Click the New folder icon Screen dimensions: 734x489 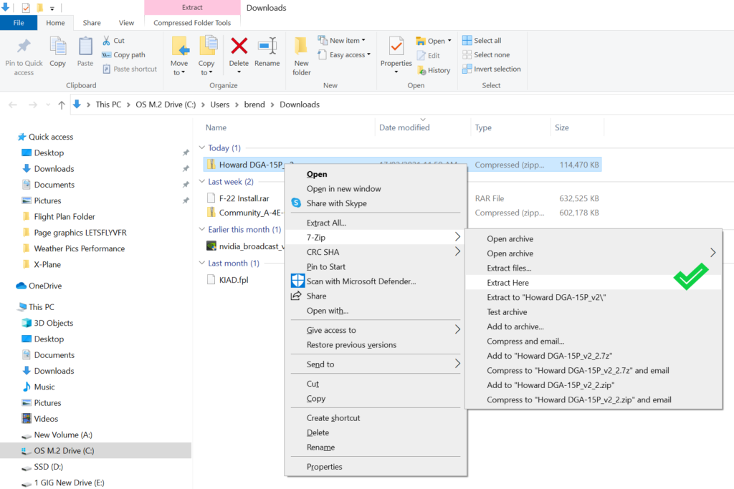coord(302,46)
